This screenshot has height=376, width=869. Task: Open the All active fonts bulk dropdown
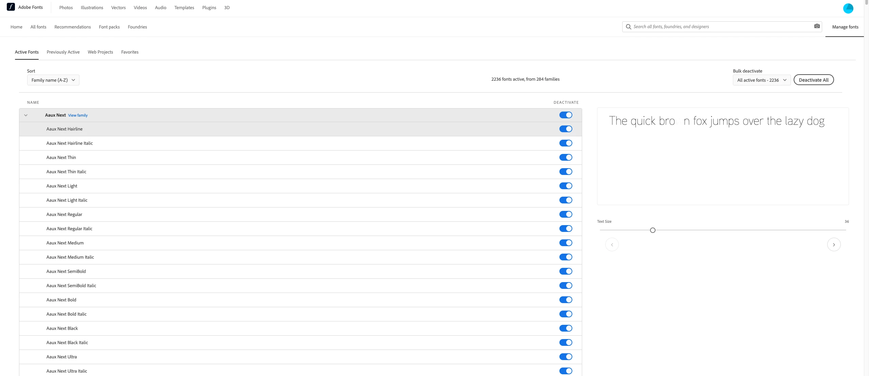(761, 80)
